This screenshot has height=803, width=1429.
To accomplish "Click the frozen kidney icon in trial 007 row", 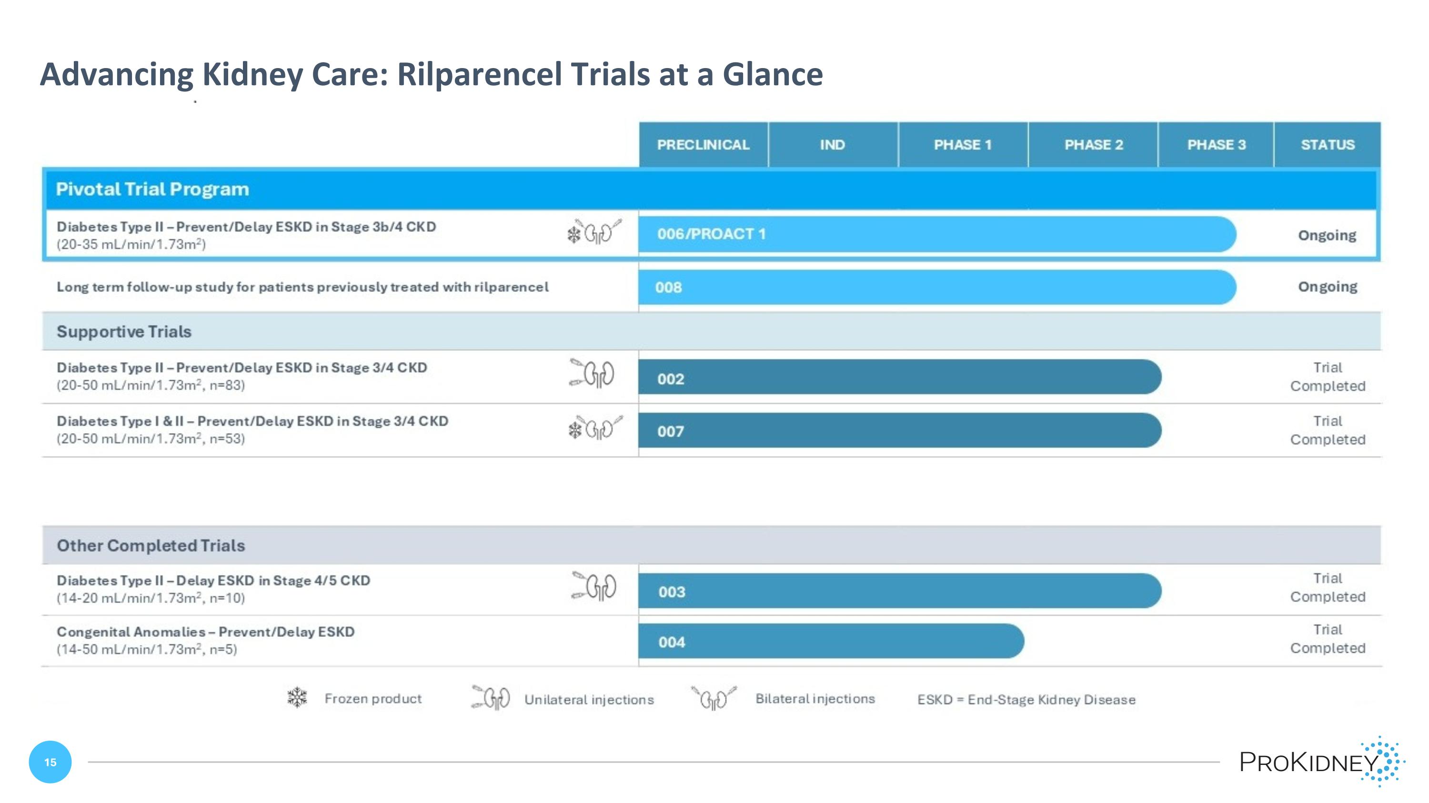I will 594,428.
